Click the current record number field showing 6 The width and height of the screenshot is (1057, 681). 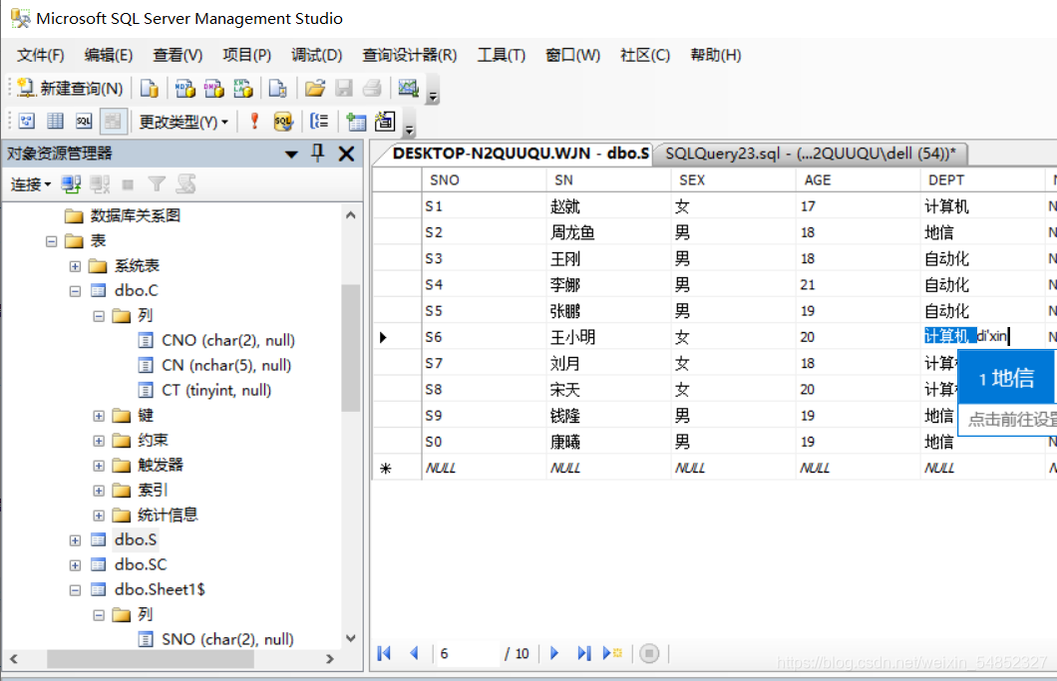click(467, 653)
